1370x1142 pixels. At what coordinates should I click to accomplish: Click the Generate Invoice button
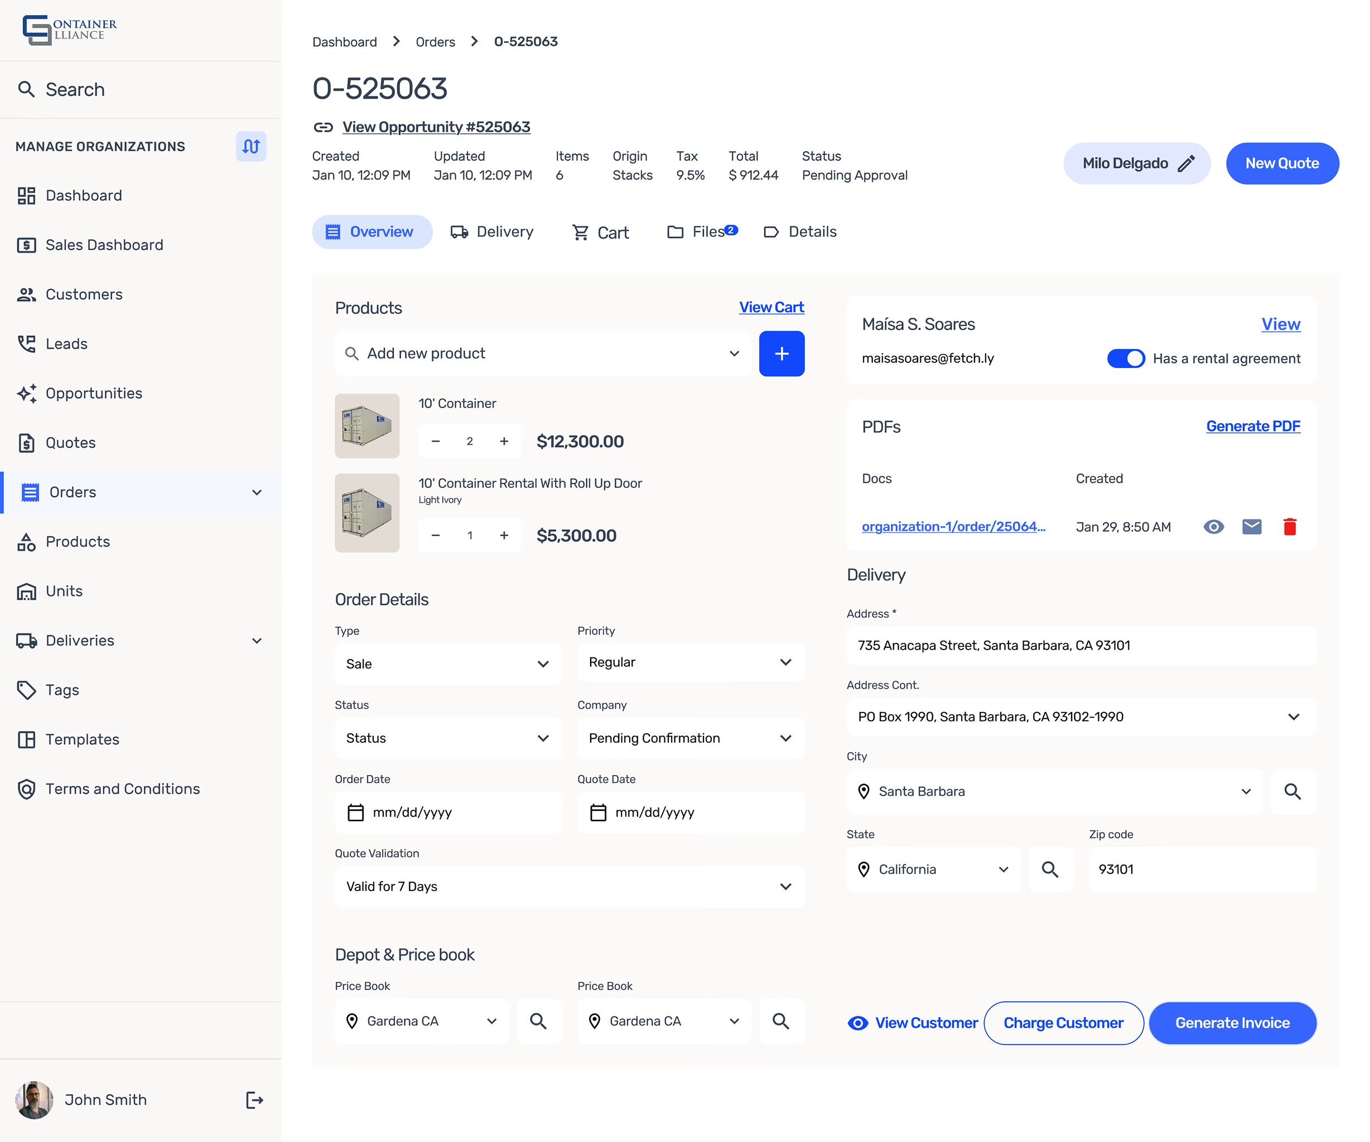tap(1232, 1023)
